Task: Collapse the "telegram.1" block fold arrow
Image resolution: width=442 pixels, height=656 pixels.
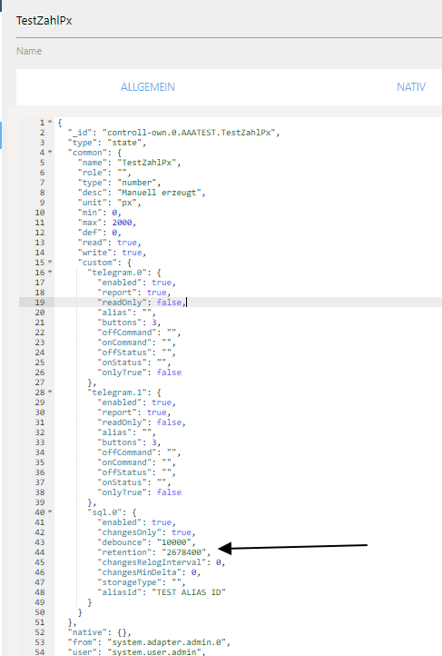Action: pos(50,393)
